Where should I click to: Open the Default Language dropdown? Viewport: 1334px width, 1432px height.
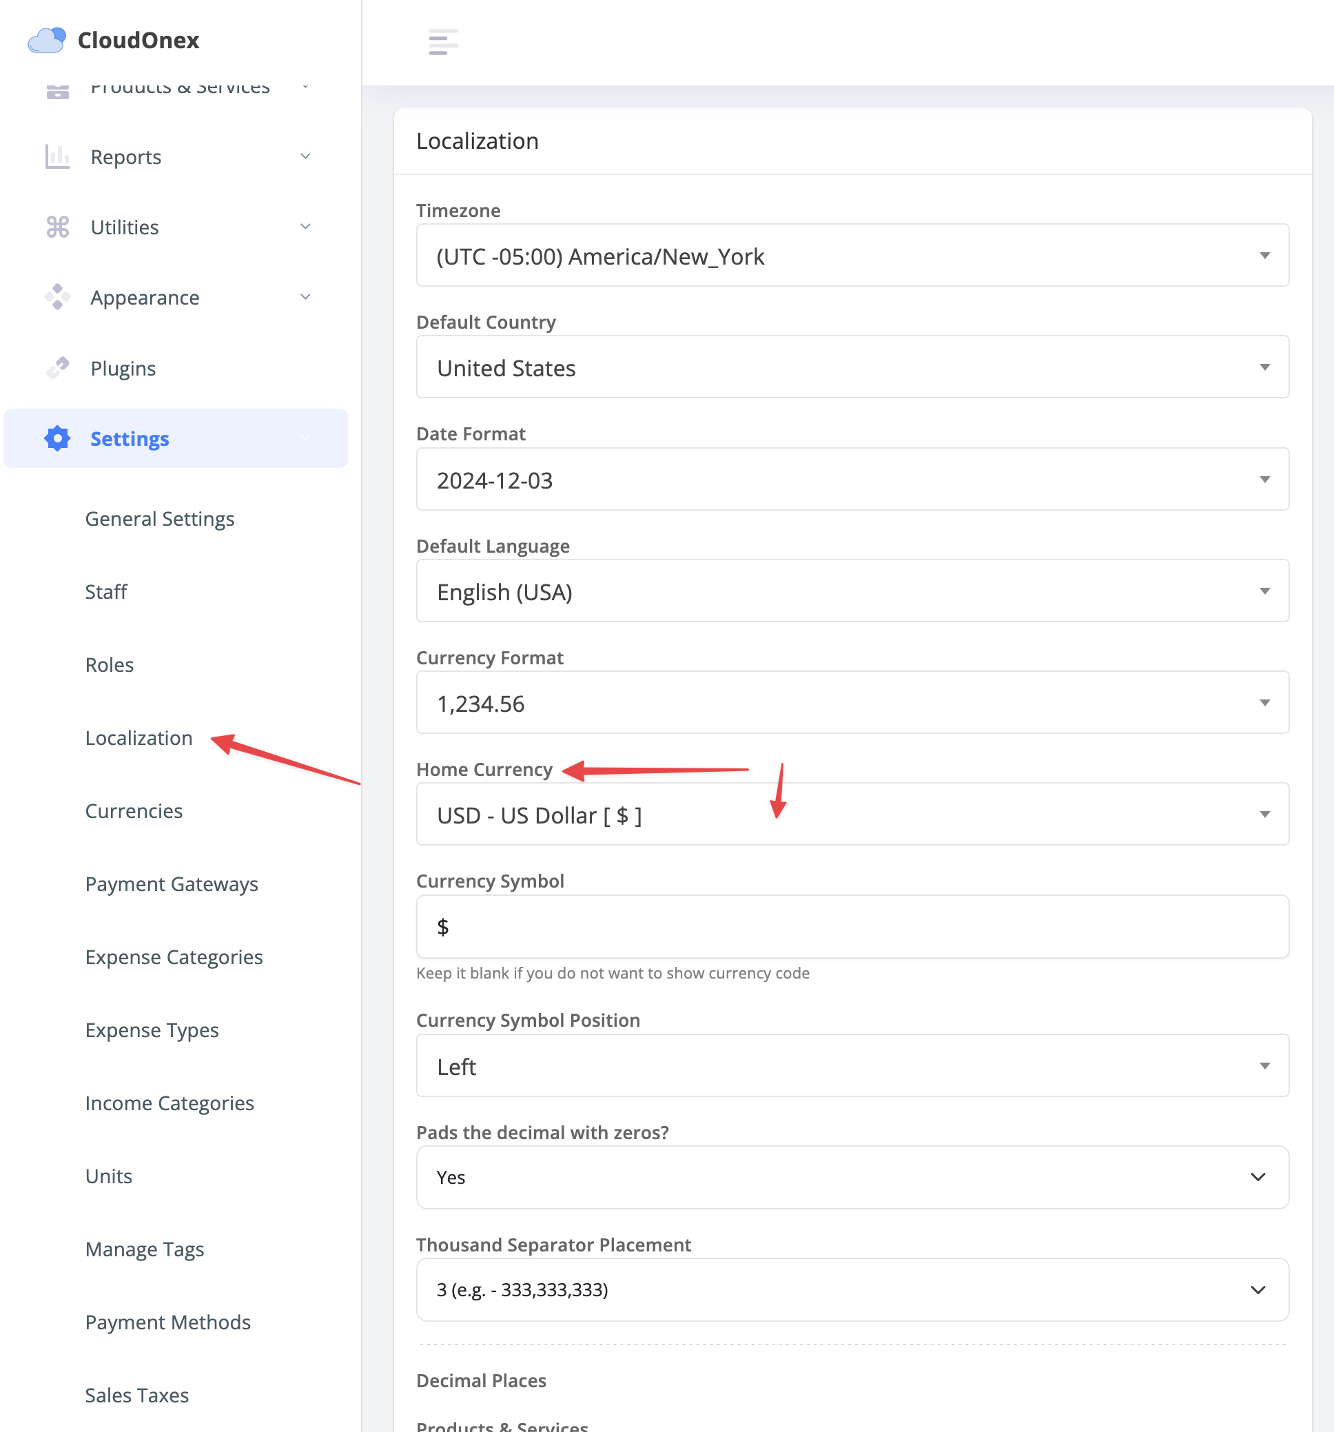tap(852, 591)
